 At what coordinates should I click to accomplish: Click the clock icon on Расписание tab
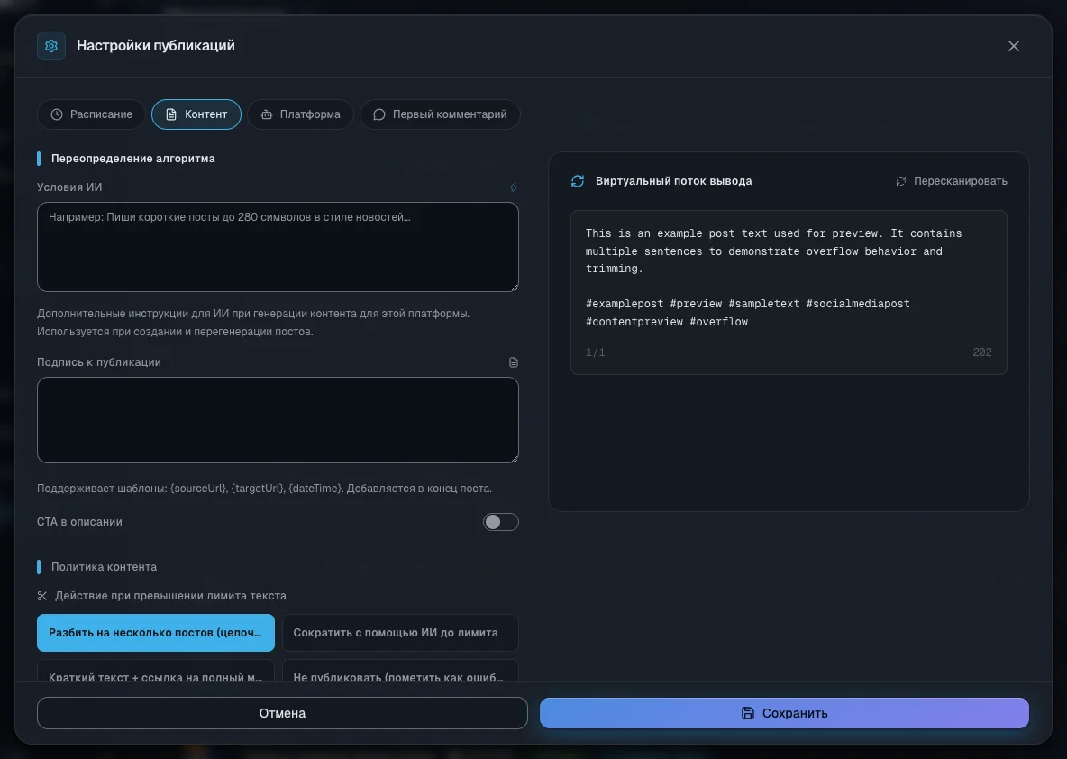57,114
